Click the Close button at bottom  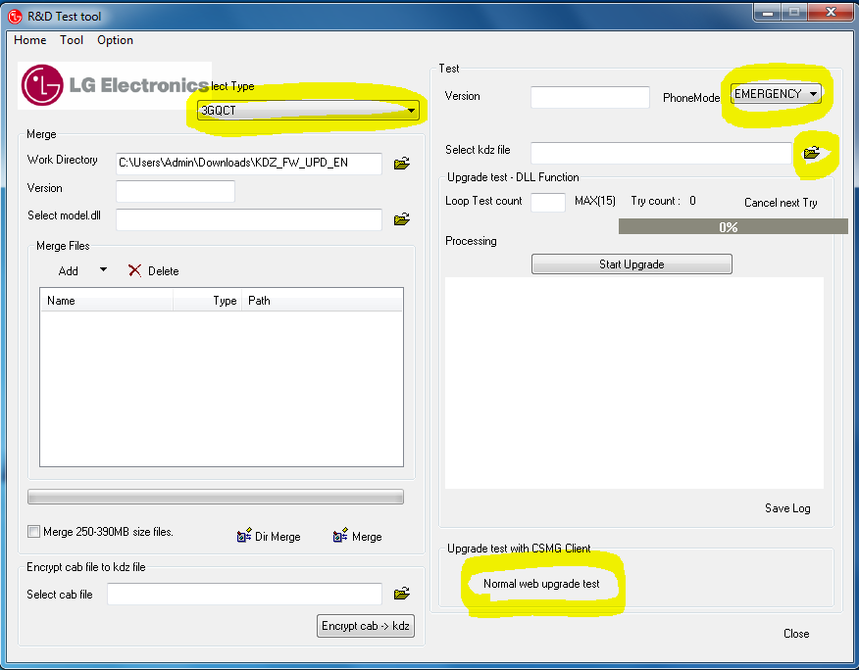click(796, 634)
